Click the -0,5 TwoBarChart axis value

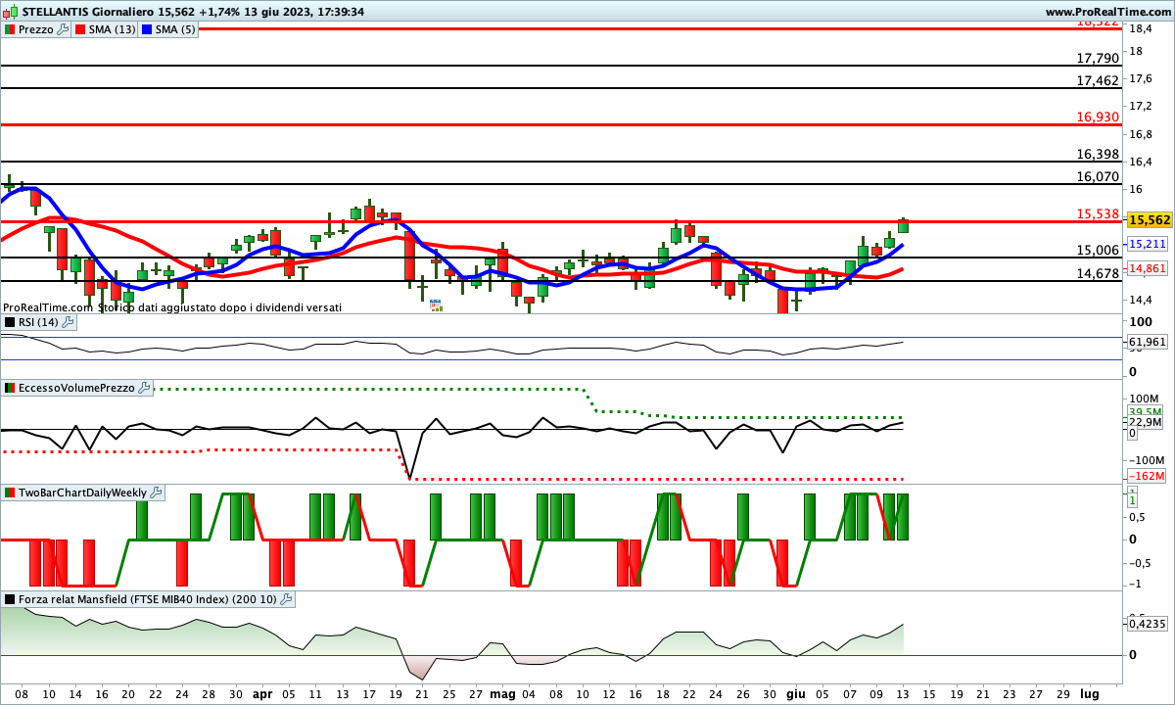pos(1142,562)
